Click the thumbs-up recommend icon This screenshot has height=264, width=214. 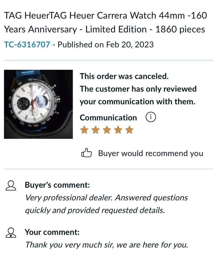pyautogui.click(x=86, y=153)
